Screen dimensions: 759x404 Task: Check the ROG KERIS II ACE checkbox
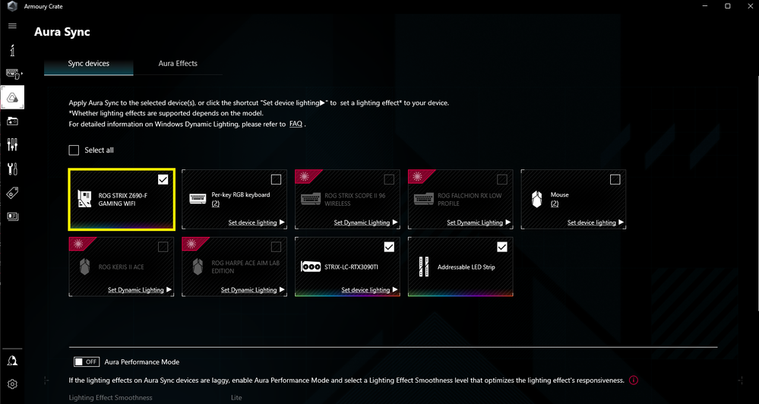pyautogui.click(x=163, y=248)
